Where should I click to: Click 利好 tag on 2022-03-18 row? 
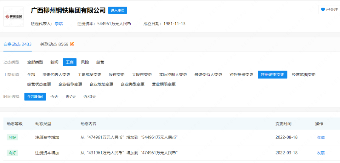click(x=12, y=153)
